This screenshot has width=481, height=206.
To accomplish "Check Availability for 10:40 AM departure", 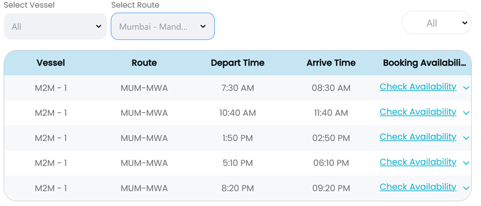I will [x=418, y=112].
